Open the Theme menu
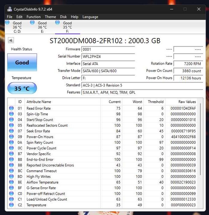This screenshot has width=209, height=215. coord(50,17)
